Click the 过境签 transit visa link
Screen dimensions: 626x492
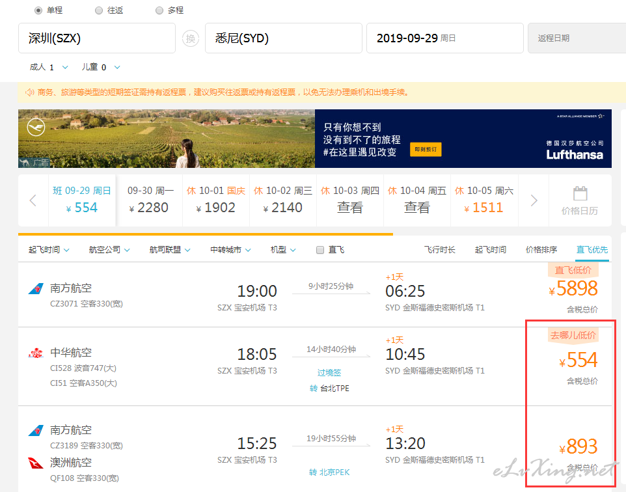click(x=329, y=373)
